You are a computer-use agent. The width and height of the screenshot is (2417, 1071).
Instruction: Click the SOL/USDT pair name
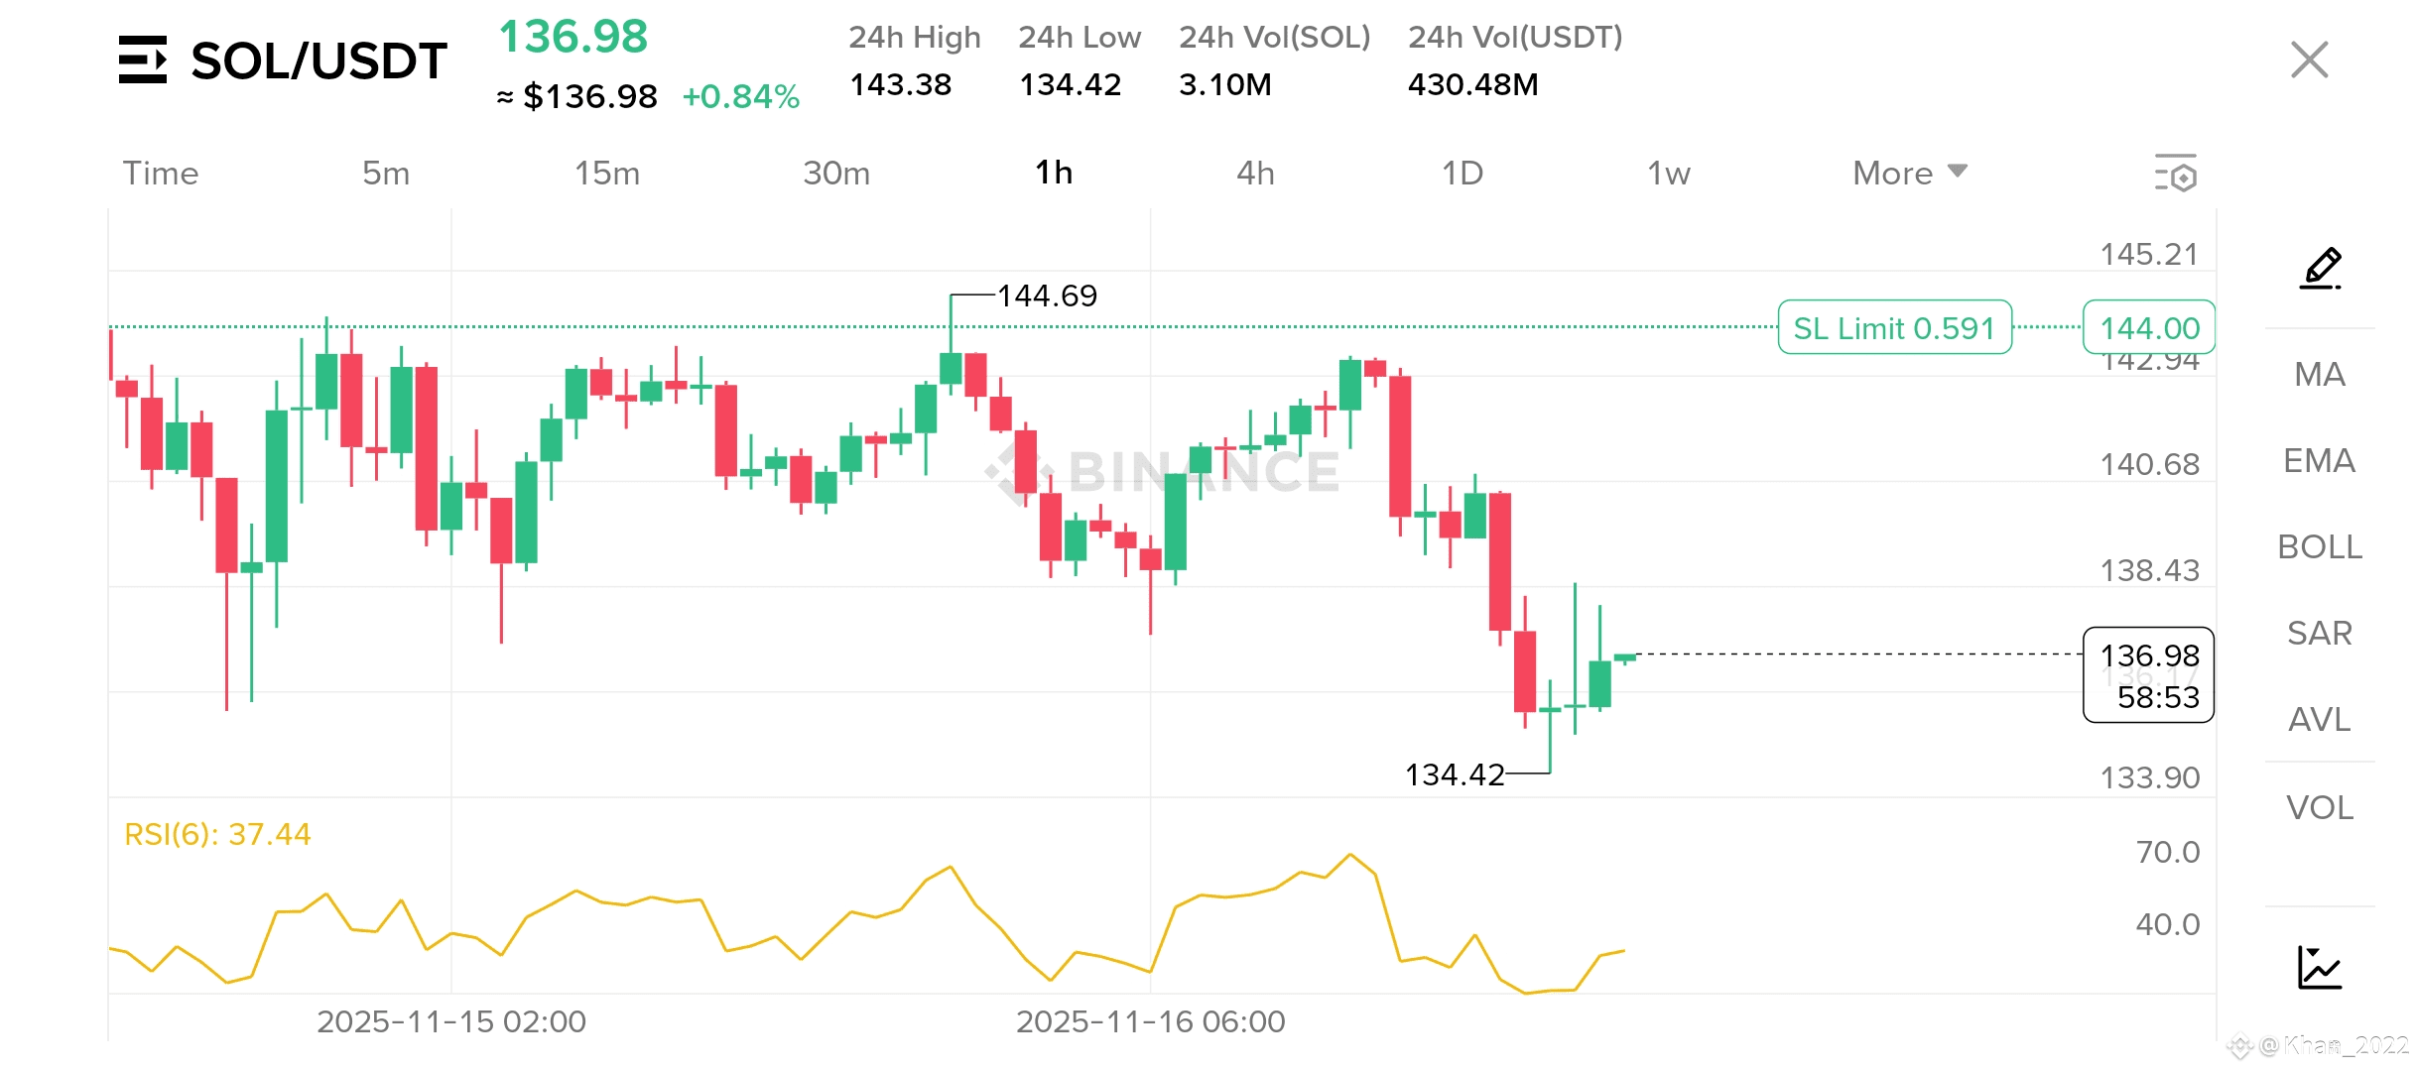click(x=318, y=61)
